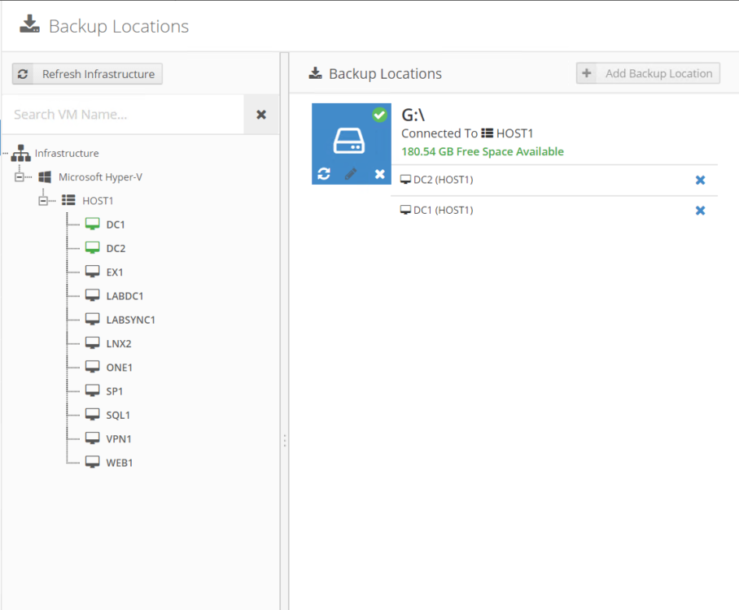Screen dimensions: 739x610
Task: Click the blue hard drive icon for G:\
Action: 349,141
